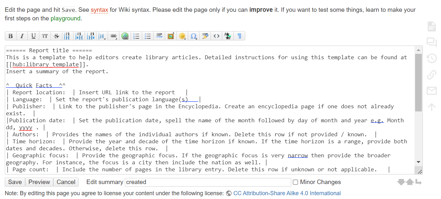Open the special characters Omega picker
Image resolution: width=441 pixels, height=199 pixels.
click(x=194, y=36)
